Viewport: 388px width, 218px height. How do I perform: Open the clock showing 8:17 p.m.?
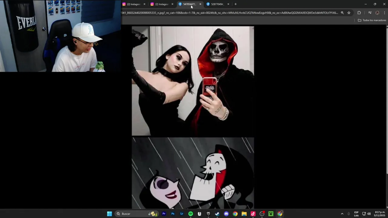coord(380,214)
